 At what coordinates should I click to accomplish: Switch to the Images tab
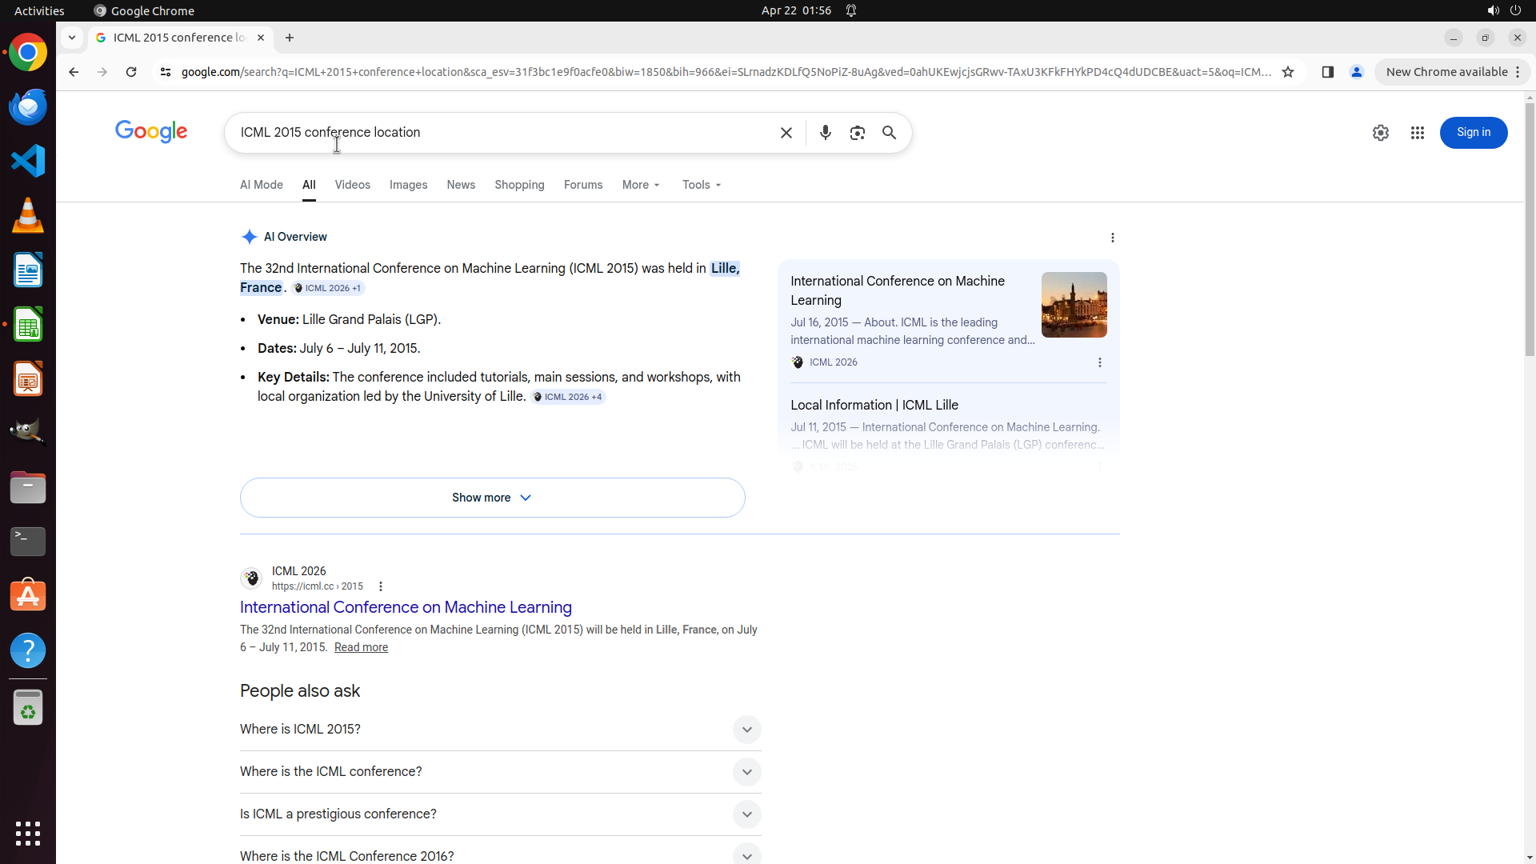pos(408,185)
